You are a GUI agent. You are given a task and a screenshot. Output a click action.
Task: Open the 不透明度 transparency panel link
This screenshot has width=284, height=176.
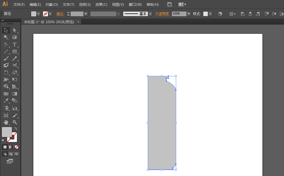pos(162,14)
